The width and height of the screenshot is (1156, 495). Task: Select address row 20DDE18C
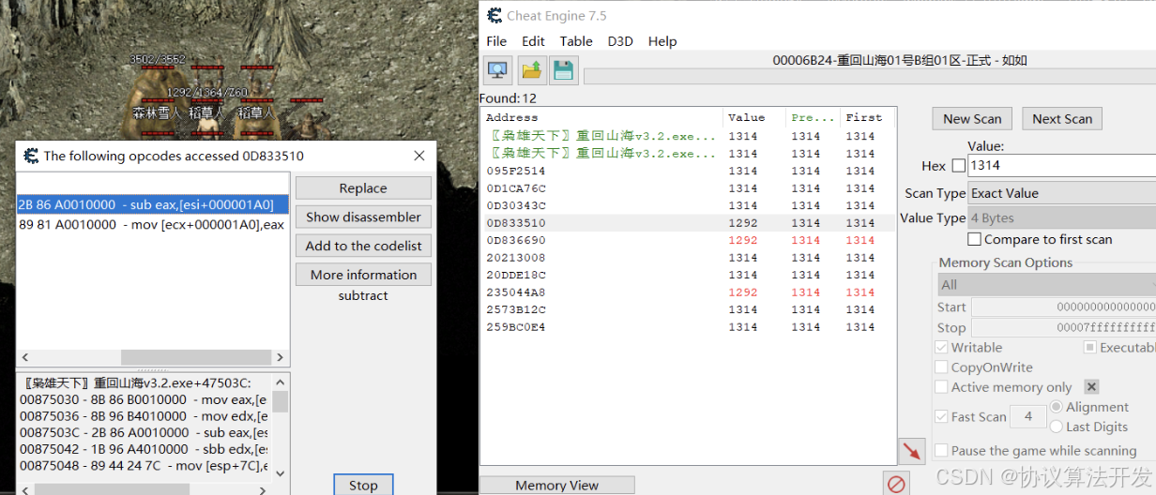click(x=688, y=275)
